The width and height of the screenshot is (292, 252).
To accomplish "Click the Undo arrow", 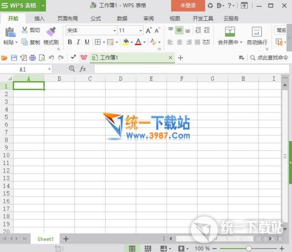I will [x=52, y=58].
